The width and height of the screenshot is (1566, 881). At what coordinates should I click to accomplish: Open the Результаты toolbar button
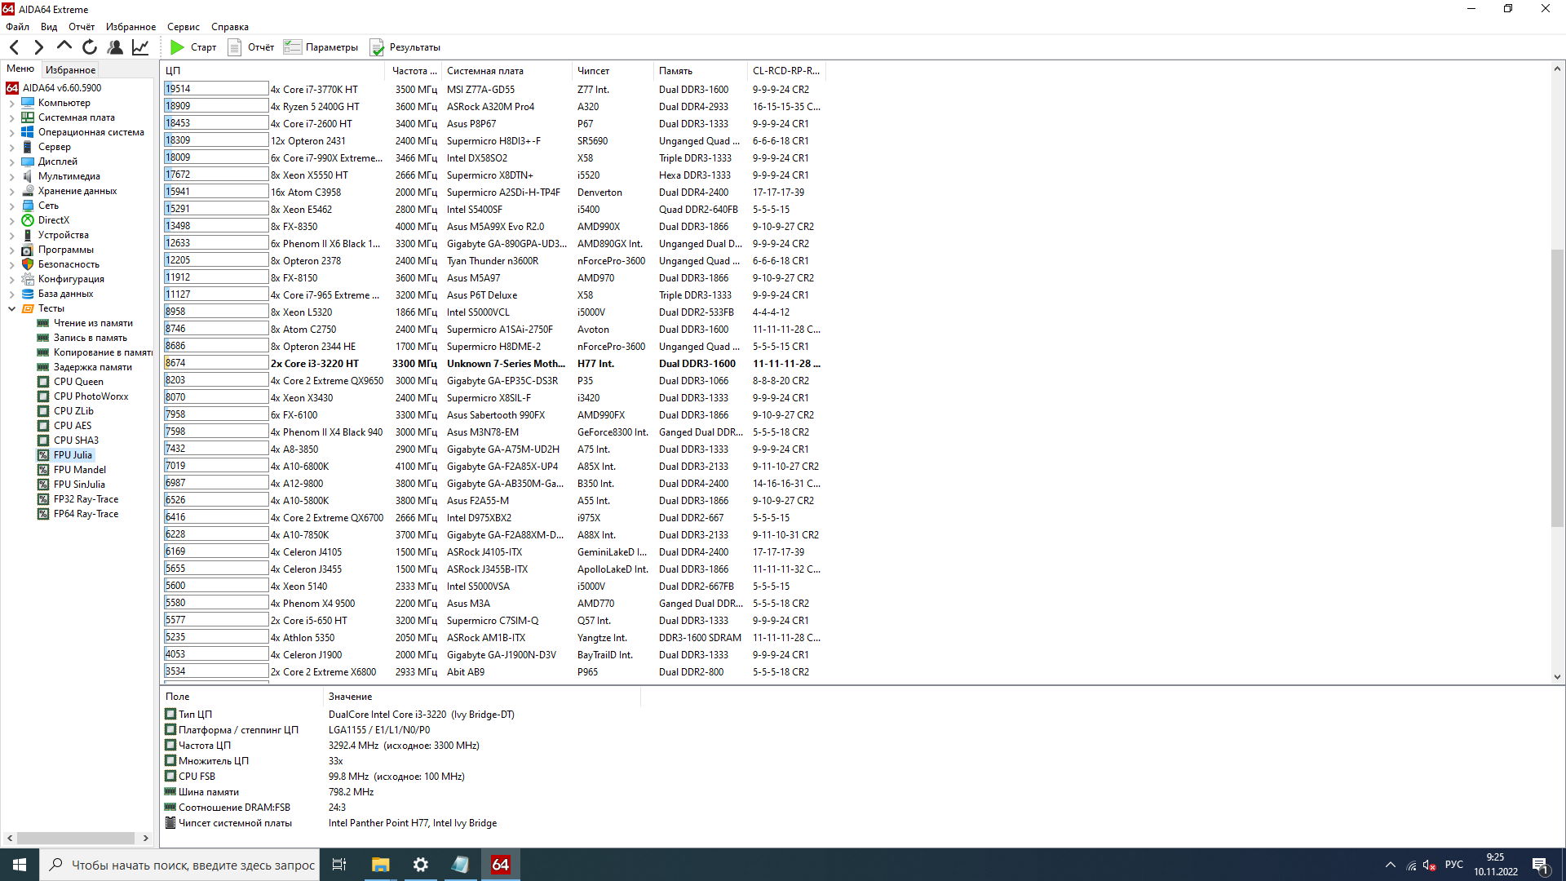coord(405,47)
